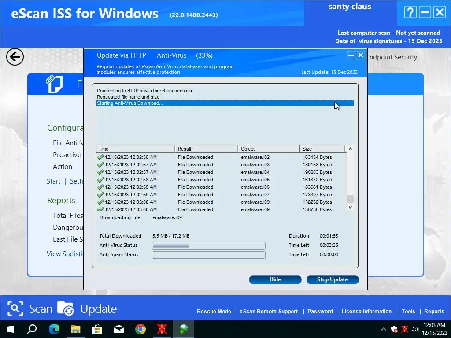Click the volume speaker tray icon
451x338 pixels.
414,329
